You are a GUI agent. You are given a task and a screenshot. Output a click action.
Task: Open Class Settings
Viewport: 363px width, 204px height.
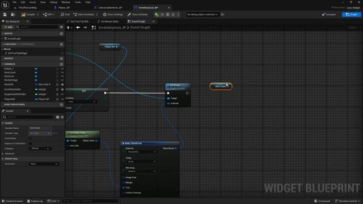pyautogui.click(x=113, y=15)
